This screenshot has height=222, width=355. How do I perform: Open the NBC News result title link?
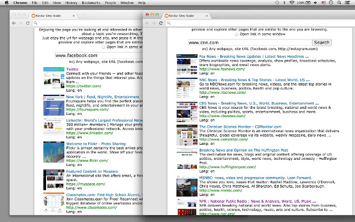click(x=254, y=80)
